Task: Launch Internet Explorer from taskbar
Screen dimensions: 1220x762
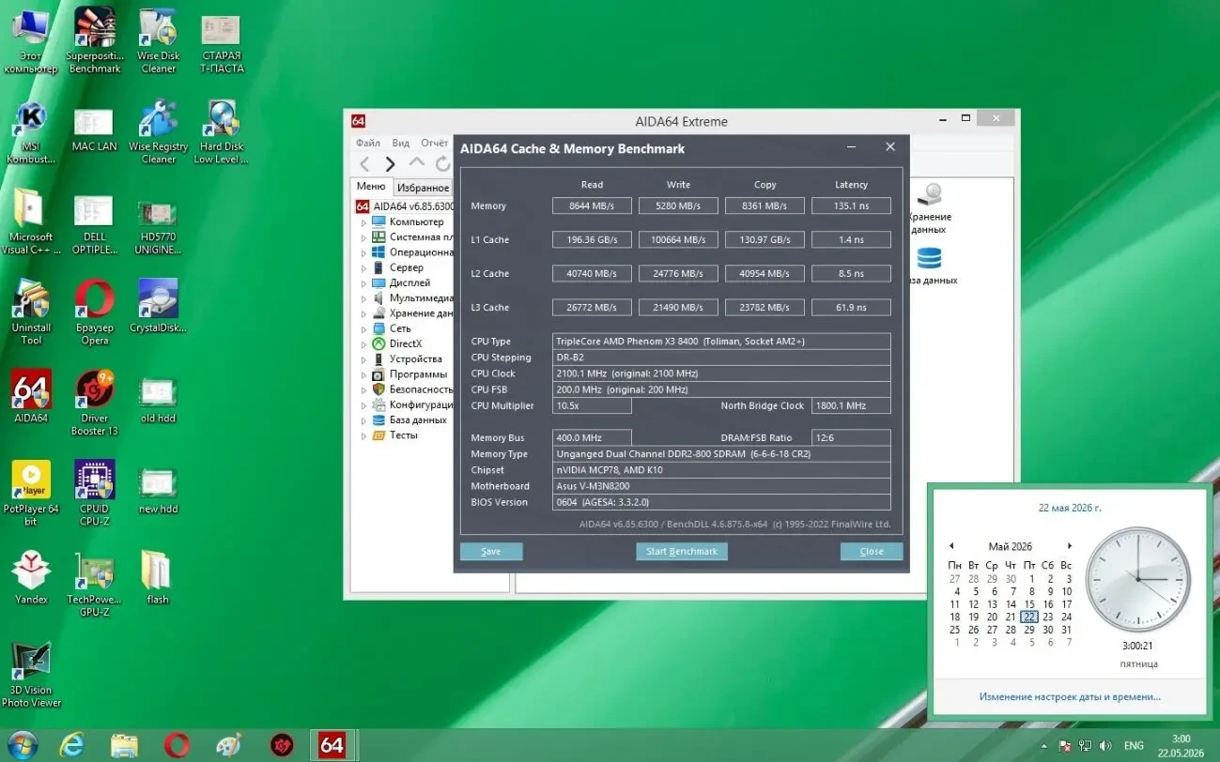Action: point(72,745)
